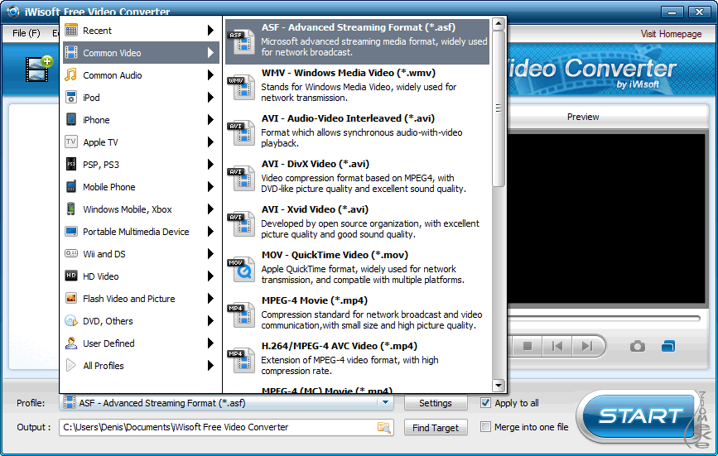Click the HD Video icon
The image size is (718, 456).
[x=71, y=276]
